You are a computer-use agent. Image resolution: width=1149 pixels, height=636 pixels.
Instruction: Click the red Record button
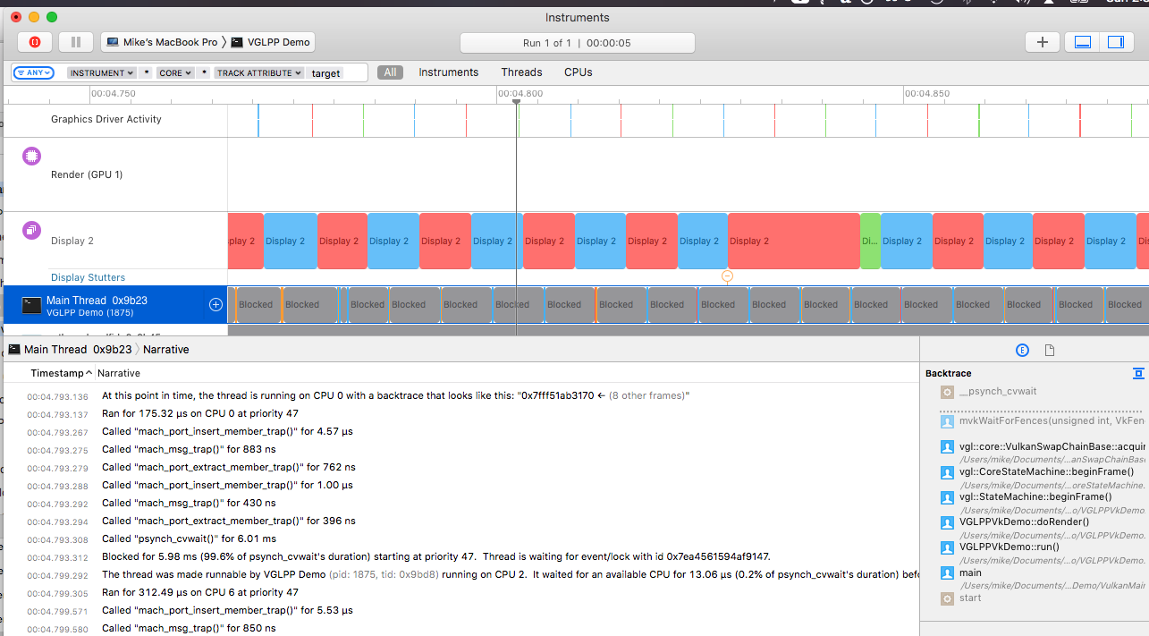tap(35, 42)
